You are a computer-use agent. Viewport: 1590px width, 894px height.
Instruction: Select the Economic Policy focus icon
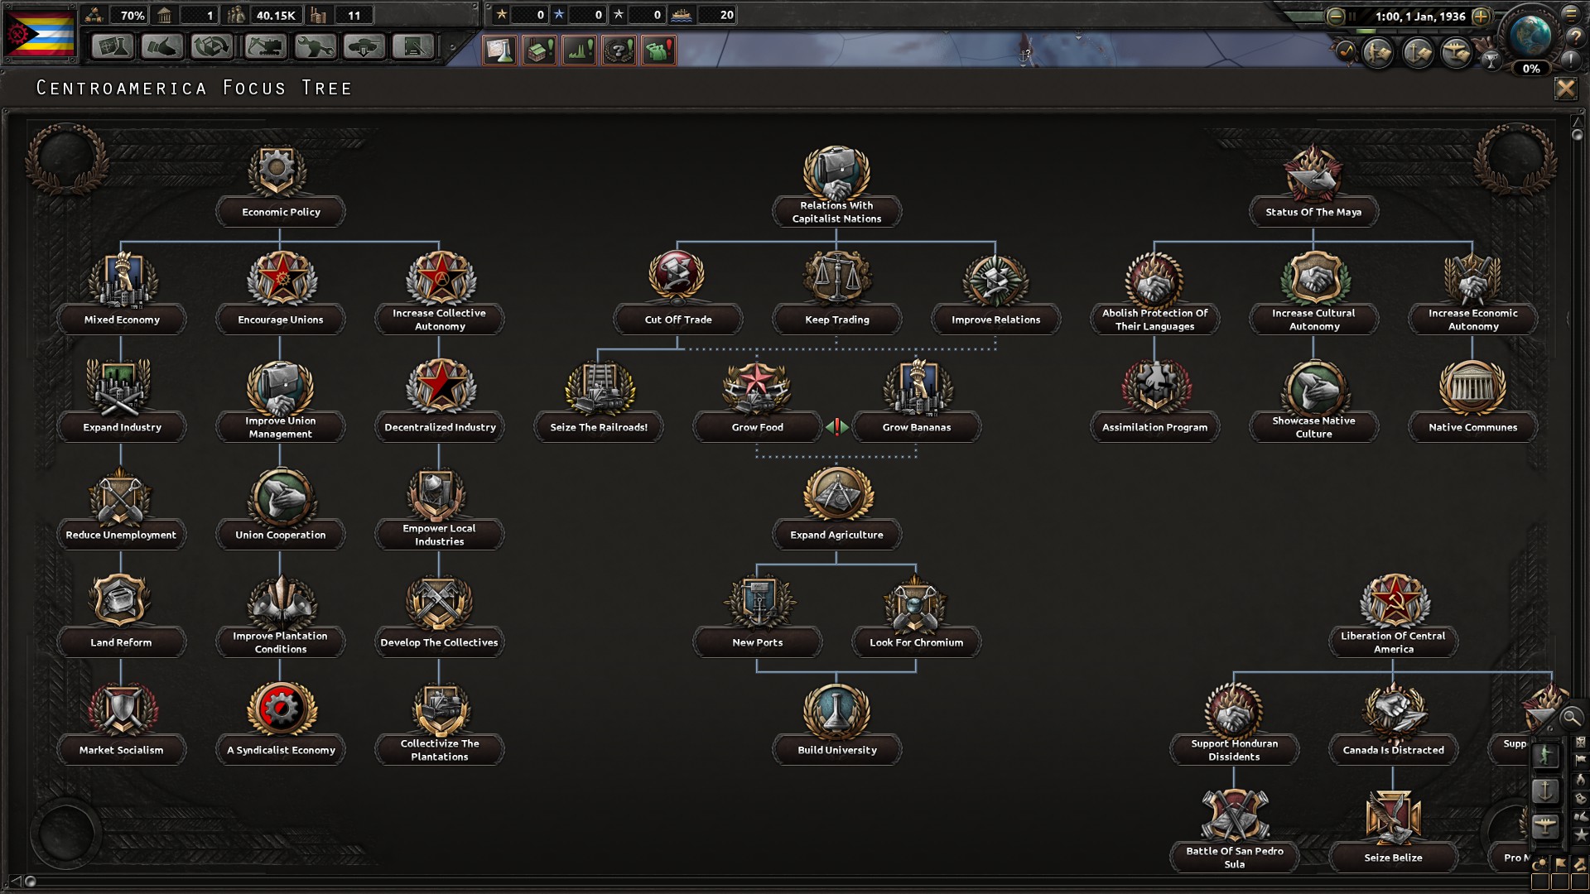pyautogui.click(x=277, y=170)
